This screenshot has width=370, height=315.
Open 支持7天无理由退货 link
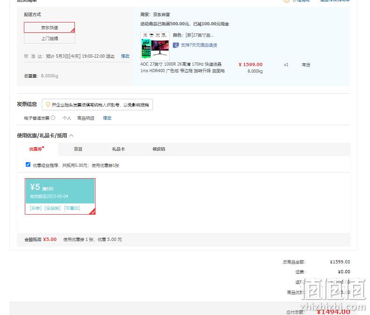coord(199,45)
